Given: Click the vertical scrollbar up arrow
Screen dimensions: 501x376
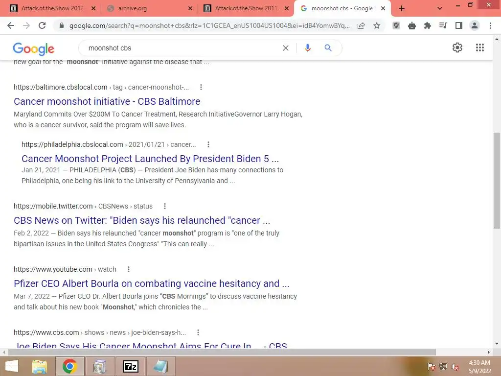Looking at the screenshot, I should tap(497, 39).
